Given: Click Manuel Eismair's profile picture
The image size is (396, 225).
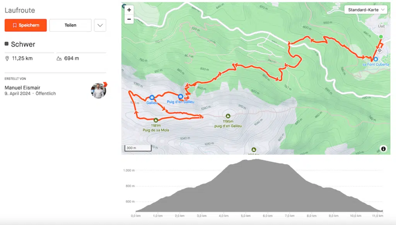Looking at the screenshot, I should pyautogui.click(x=99, y=90).
